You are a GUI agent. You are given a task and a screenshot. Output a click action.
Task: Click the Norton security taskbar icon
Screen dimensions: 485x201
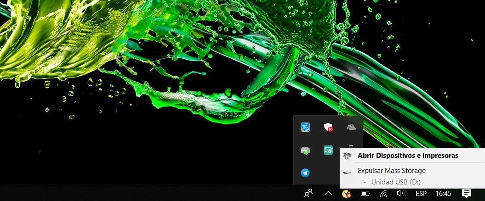(x=347, y=193)
